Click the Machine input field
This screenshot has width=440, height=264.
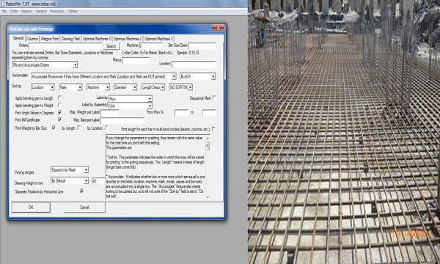pyautogui.click(x=150, y=45)
